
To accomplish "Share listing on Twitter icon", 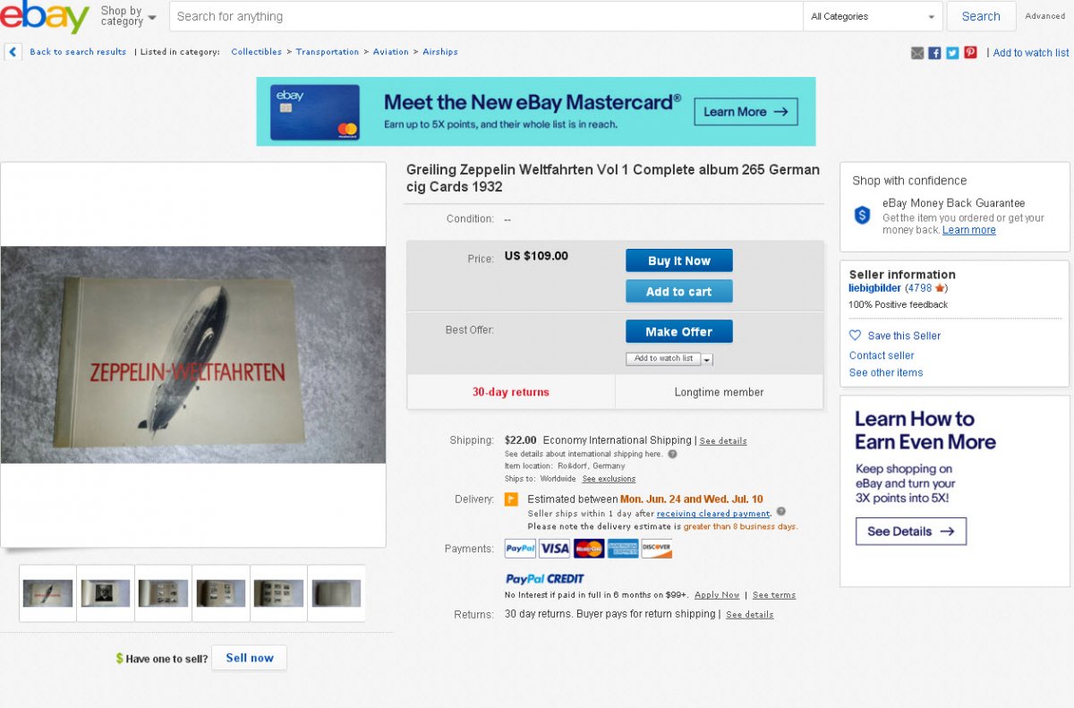I will tap(952, 53).
